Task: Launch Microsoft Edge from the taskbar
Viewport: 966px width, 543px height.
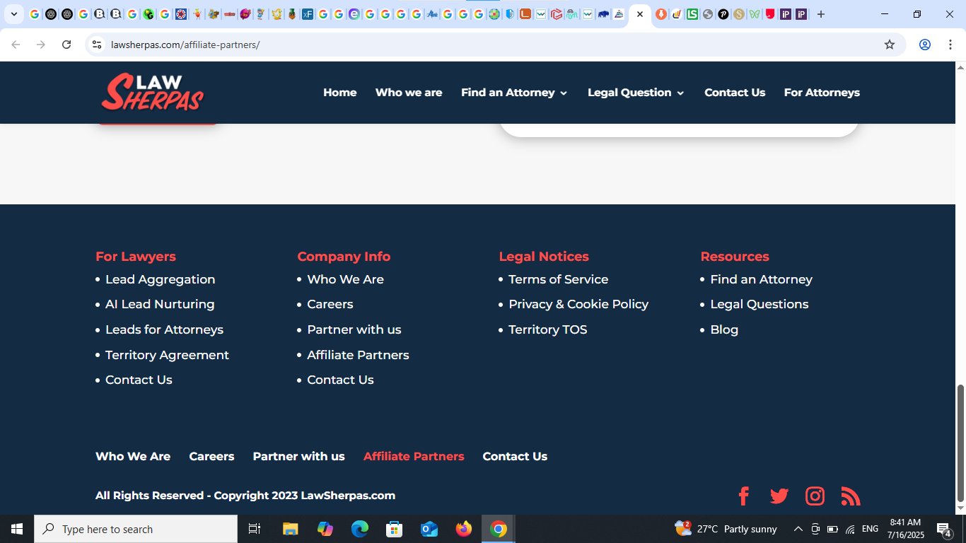Action: [x=360, y=529]
